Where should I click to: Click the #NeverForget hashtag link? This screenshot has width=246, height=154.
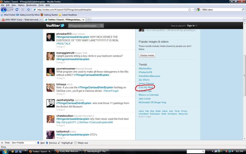(x=111, y=91)
